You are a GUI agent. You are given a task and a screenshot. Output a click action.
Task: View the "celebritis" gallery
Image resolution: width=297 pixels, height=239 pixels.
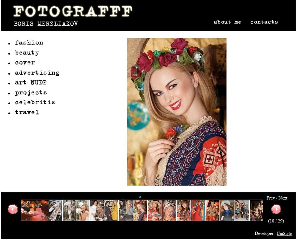click(x=35, y=102)
